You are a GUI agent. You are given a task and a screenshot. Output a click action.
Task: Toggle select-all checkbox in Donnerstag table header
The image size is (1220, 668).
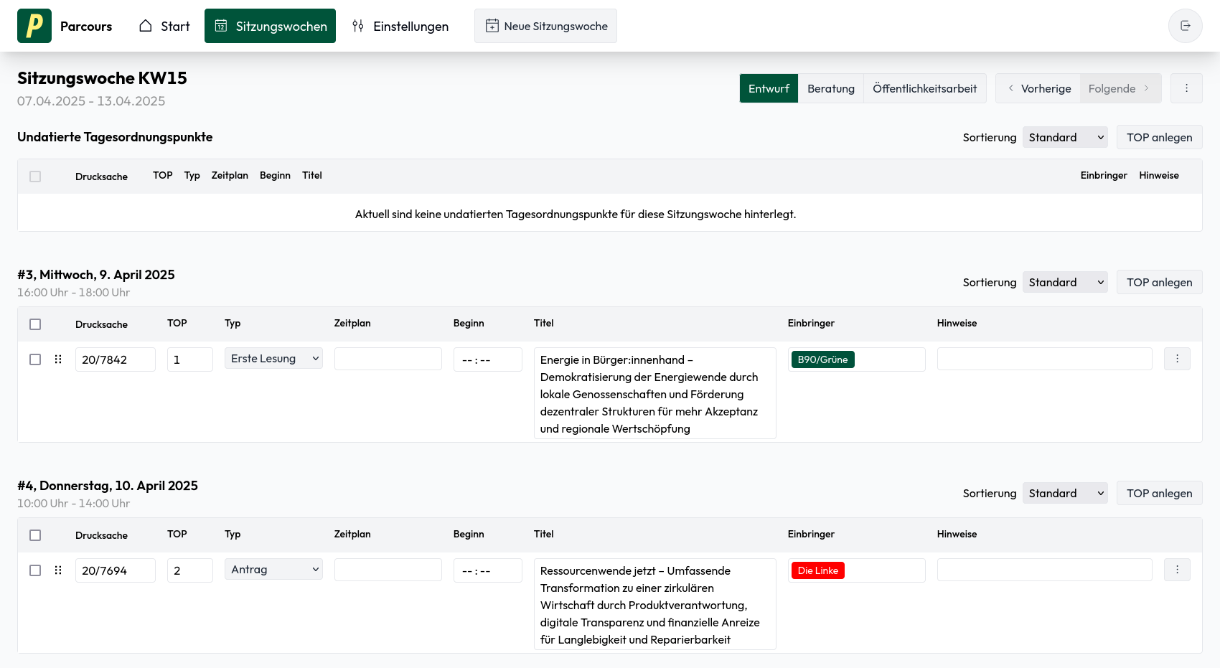coord(35,535)
